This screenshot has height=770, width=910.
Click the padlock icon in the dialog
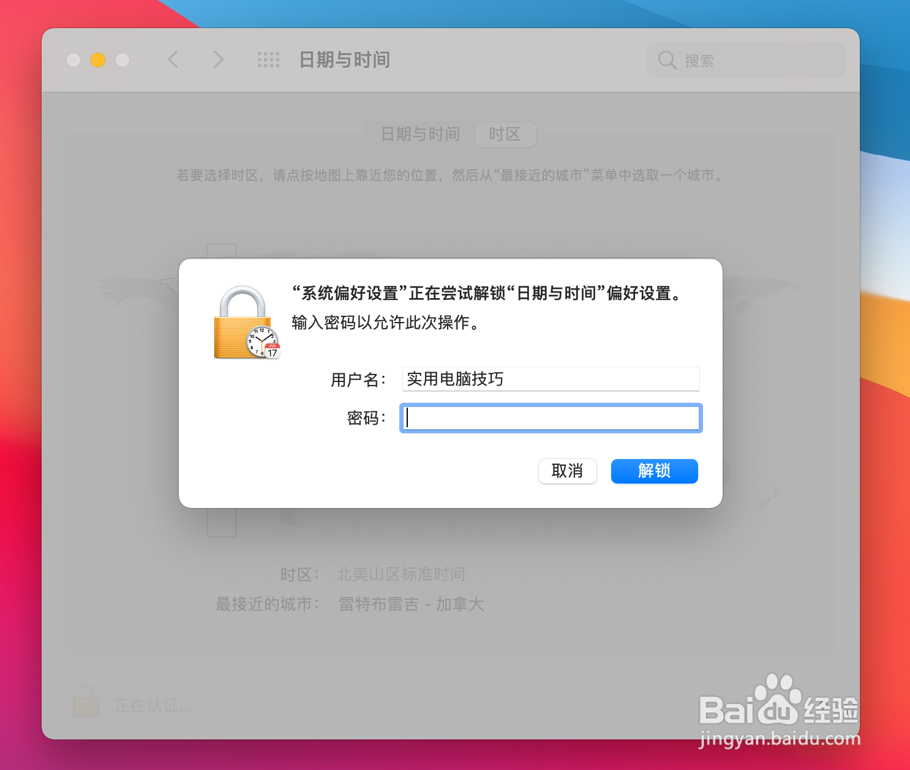(243, 322)
